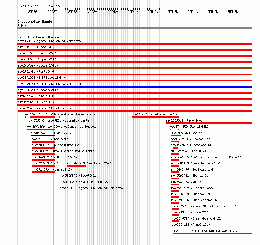Click the red nsv4211421 variant bar
The width and height of the screenshot is (260, 245).
click(212, 234)
